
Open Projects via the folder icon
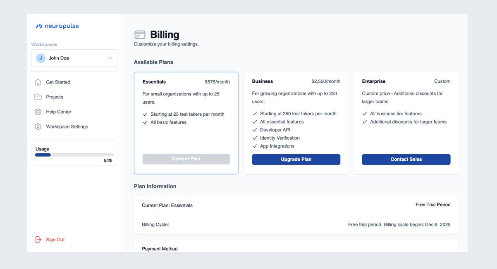tap(38, 97)
